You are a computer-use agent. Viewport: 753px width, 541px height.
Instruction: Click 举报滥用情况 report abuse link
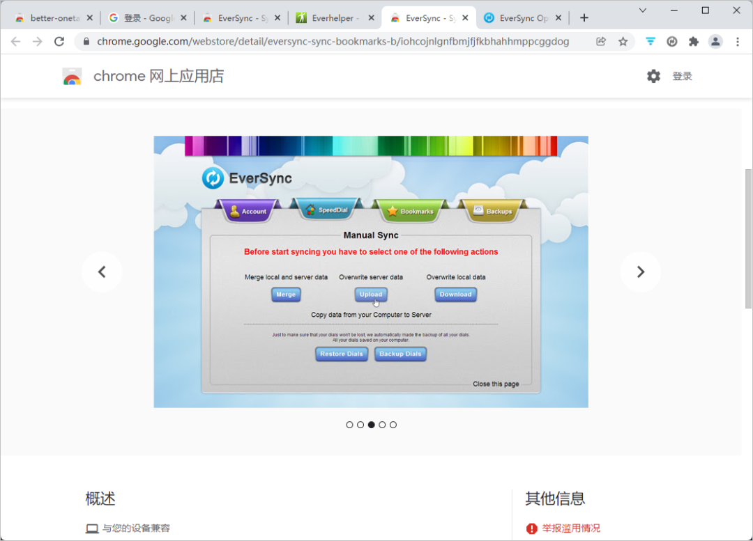(x=571, y=528)
